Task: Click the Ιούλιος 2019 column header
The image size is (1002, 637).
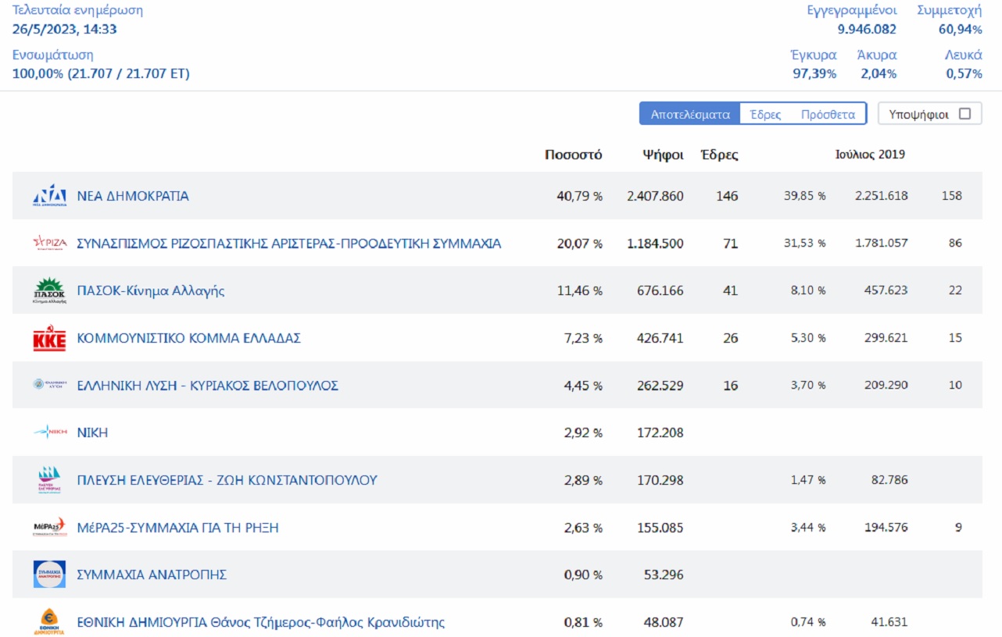Action: pyautogui.click(x=870, y=155)
